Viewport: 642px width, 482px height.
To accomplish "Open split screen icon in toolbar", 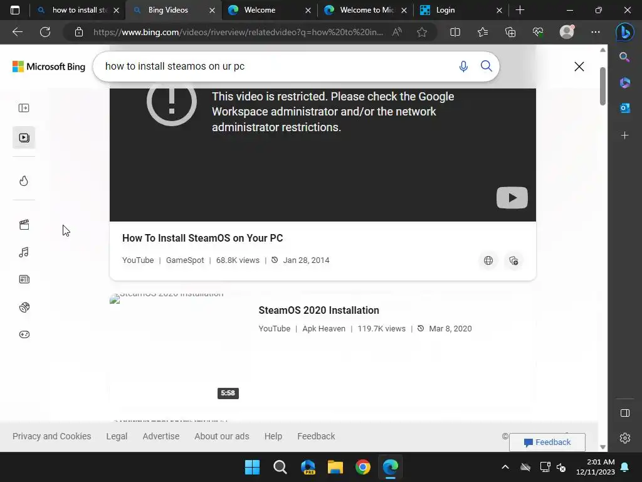I will tap(455, 32).
